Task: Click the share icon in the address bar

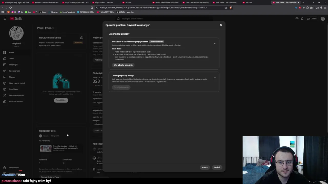Action: (226, 8)
